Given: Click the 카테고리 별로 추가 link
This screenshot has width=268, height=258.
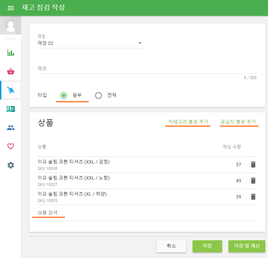Looking at the screenshot, I should point(188,122).
